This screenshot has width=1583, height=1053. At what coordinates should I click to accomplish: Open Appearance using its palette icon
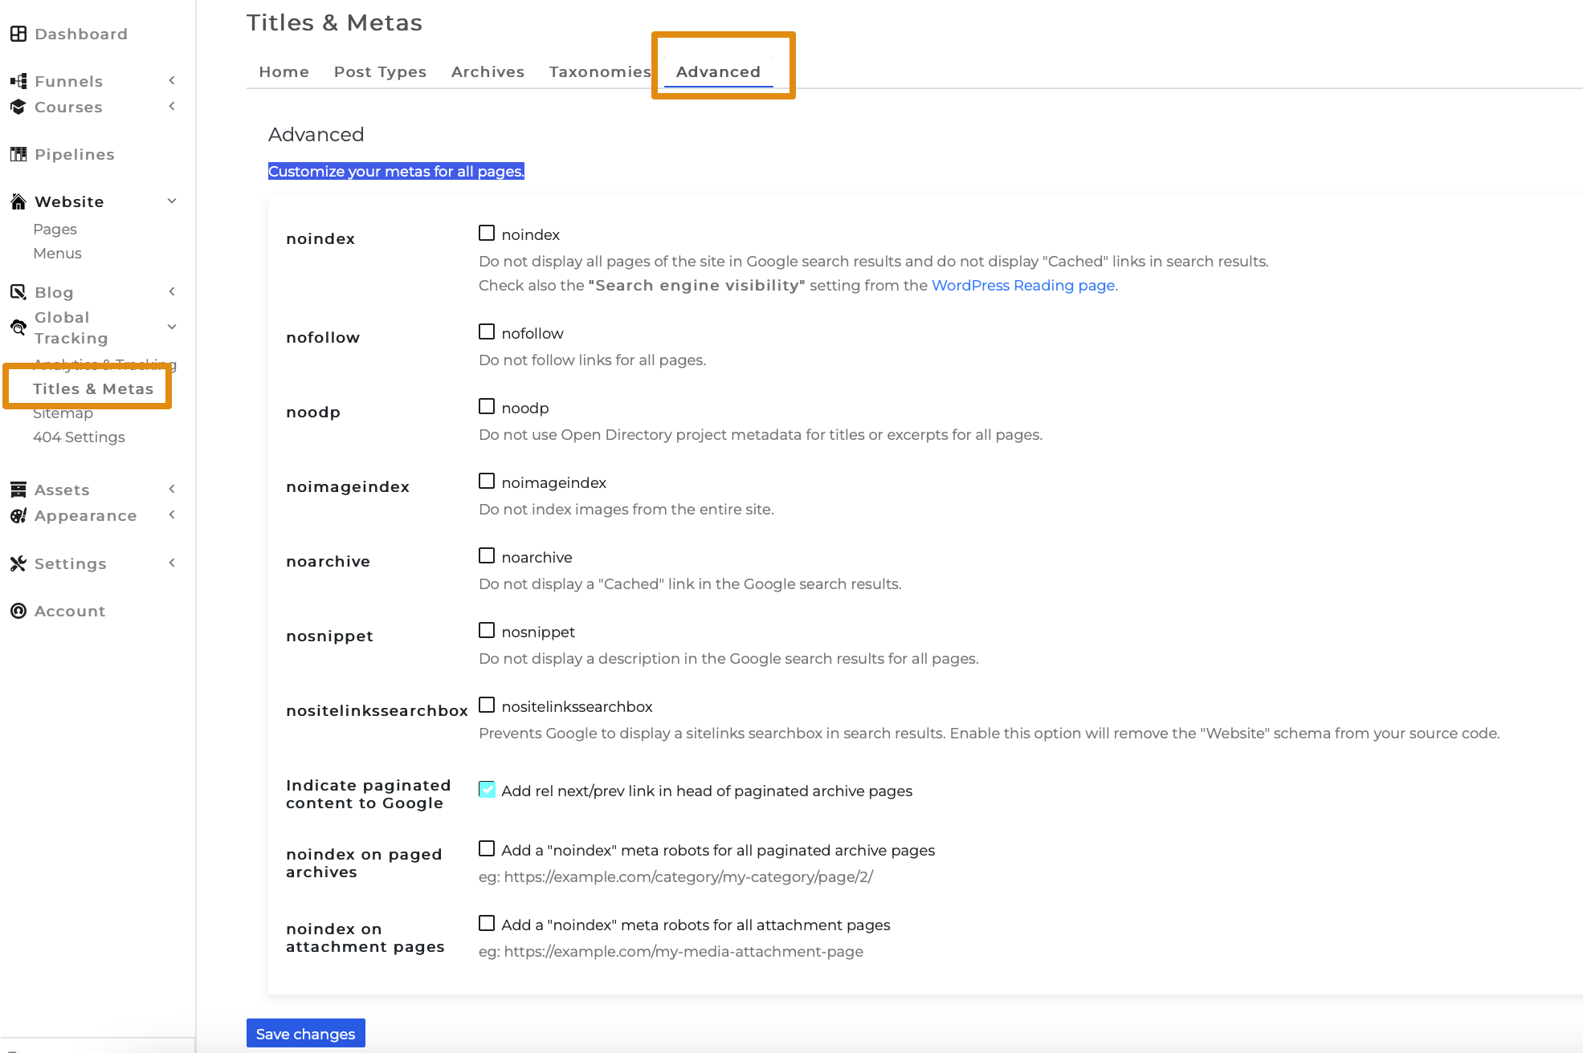click(x=18, y=516)
